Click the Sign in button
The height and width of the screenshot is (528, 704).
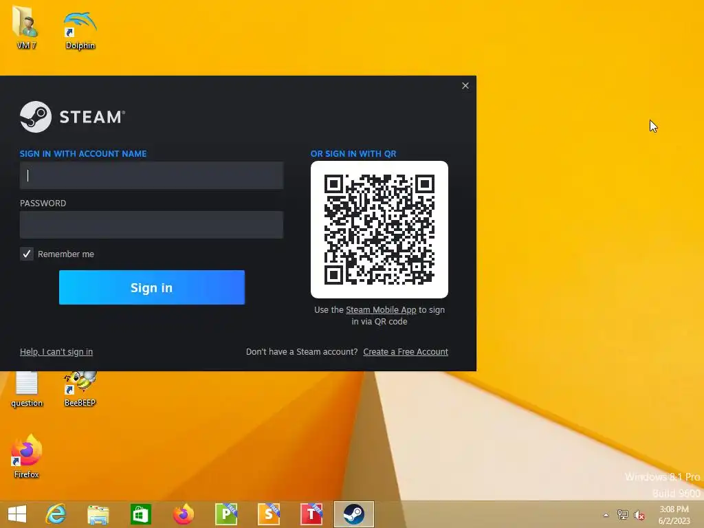pyautogui.click(x=152, y=287)
